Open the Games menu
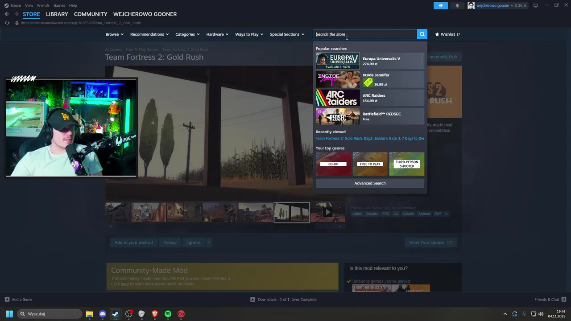 59,5
